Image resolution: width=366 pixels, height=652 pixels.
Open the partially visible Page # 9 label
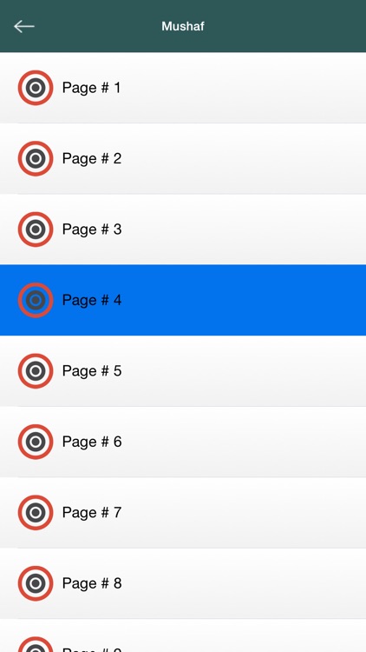[92, 649]
